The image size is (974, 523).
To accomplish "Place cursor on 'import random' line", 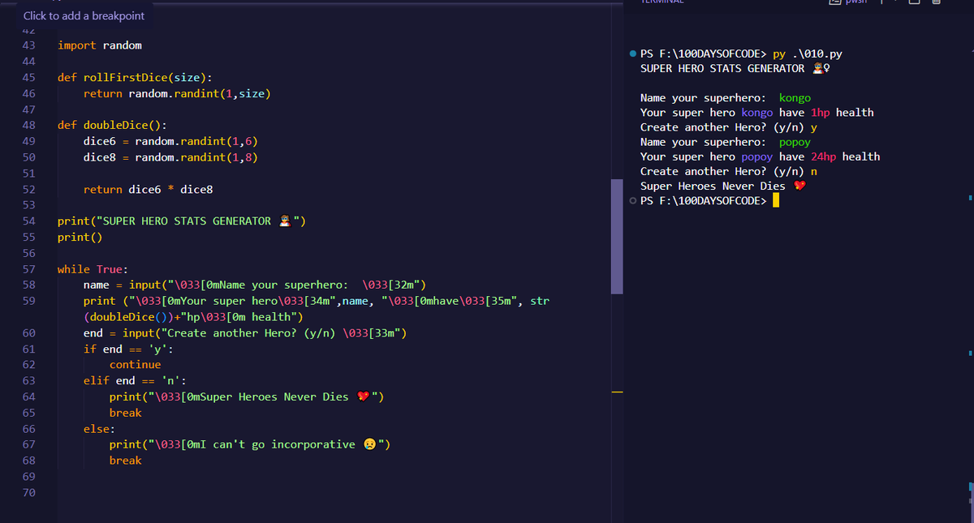I will pos(100,45).
